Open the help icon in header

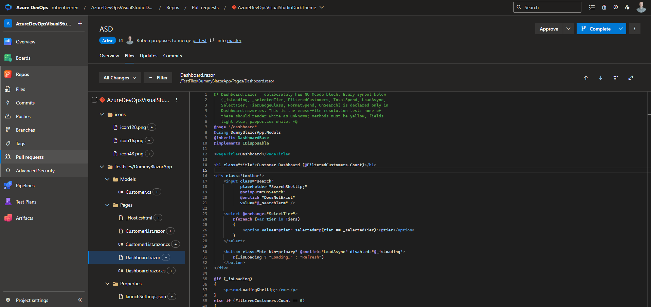click(616, 7)
